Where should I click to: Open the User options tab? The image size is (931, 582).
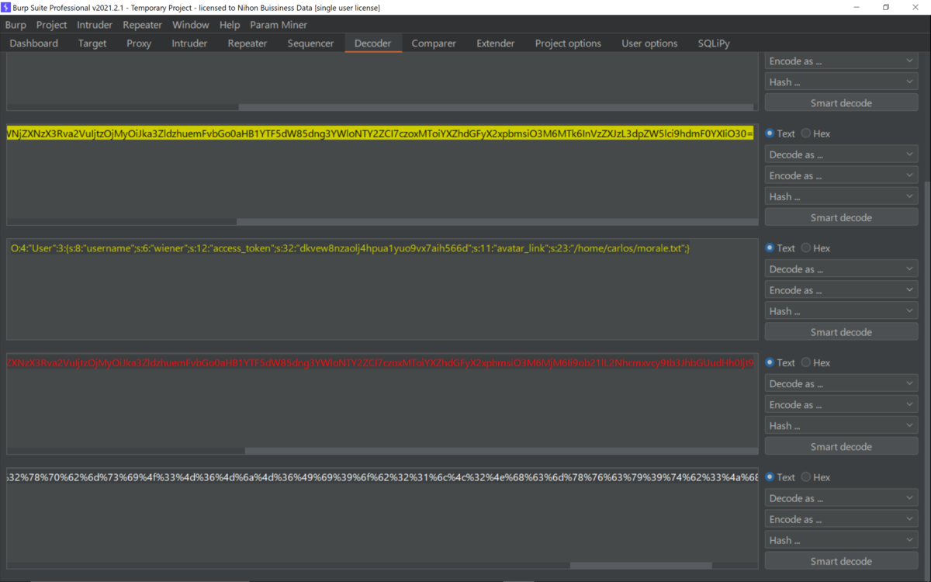(x=649, y=43)
